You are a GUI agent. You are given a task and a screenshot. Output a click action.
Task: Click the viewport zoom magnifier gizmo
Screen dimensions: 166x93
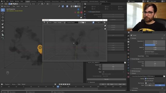coord(81,18)
